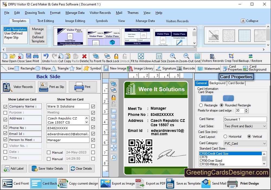Open the Image Library
The width and height of the screenshot is (271, 190).
[140, 68]
